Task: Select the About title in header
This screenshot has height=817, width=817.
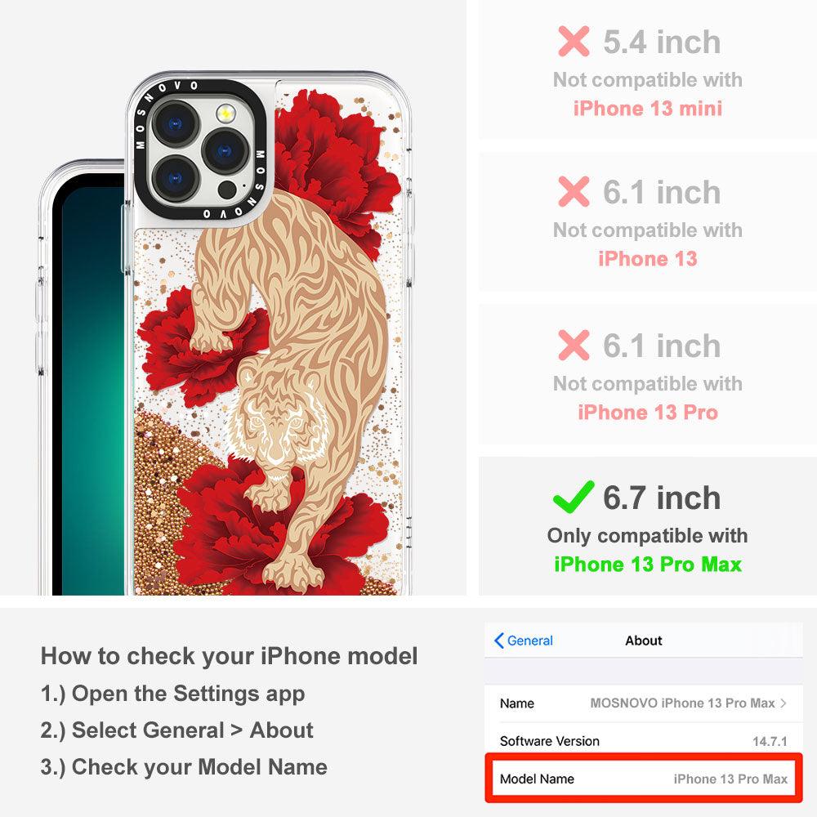Action: point(644,641)
